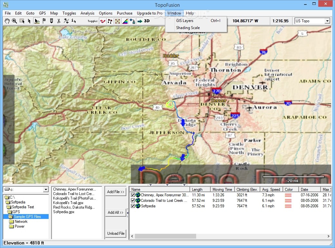Select the GPS folder in tree

14,212
